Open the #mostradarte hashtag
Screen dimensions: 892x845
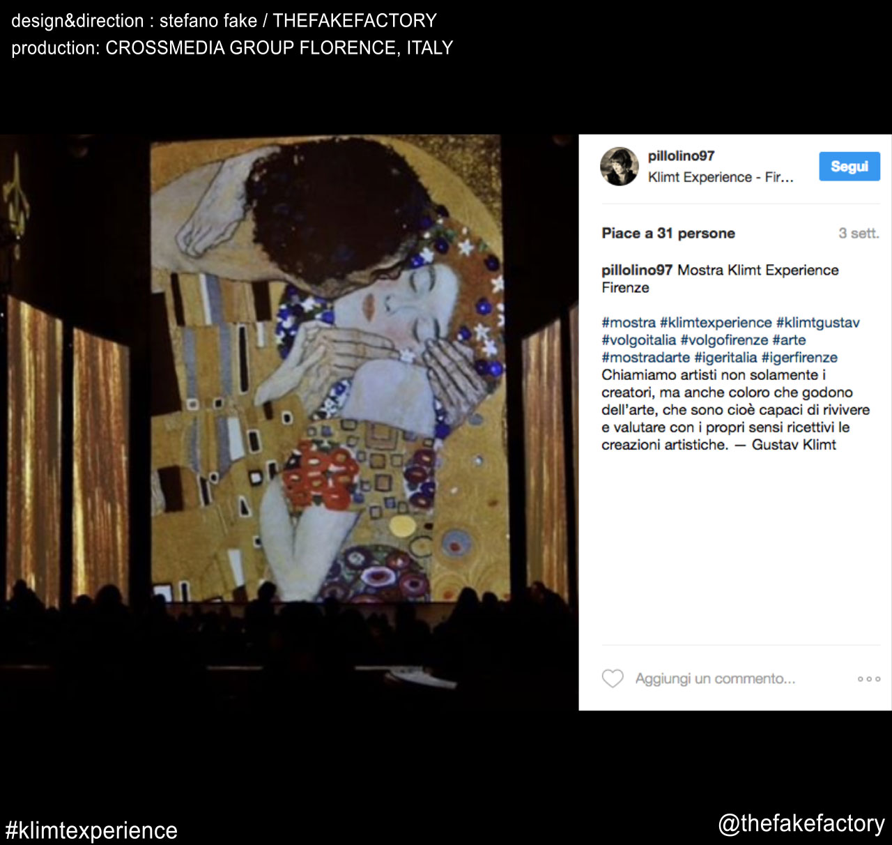click(x=646, y=358)
